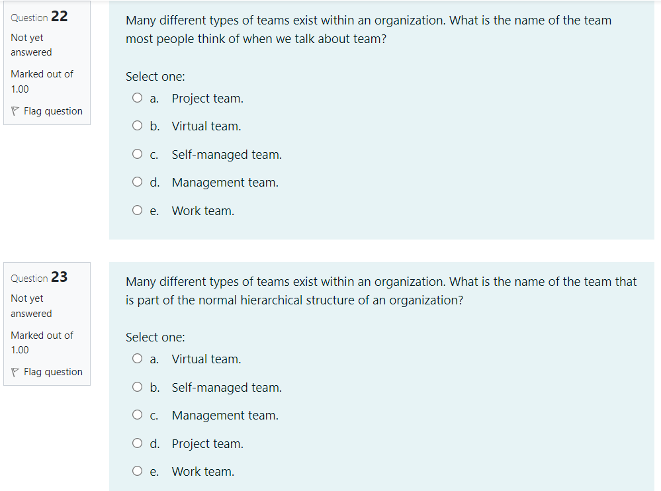This screenshot has height=491, width=661.
Task: Click answer label 'a. Project team.' in Question 22
Action: coord(197,97)
